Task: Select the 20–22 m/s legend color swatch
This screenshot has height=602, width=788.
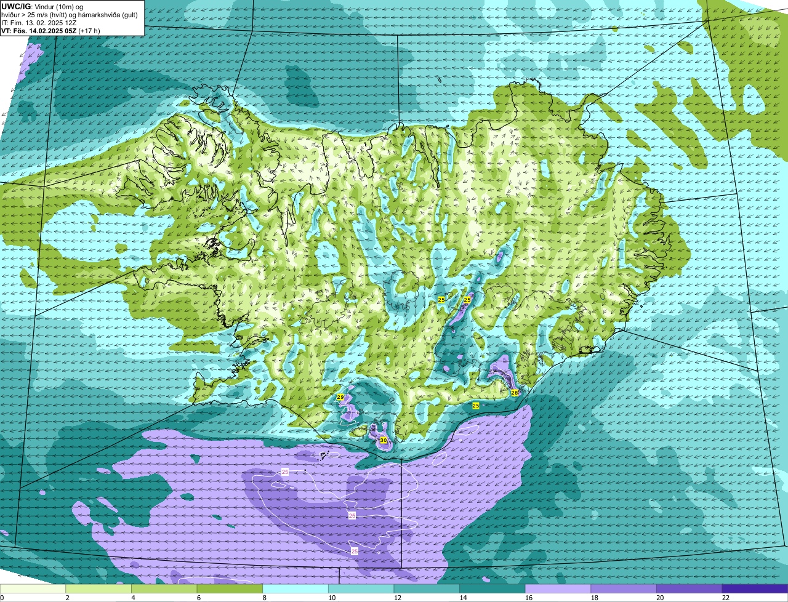Action: point(689,588)
